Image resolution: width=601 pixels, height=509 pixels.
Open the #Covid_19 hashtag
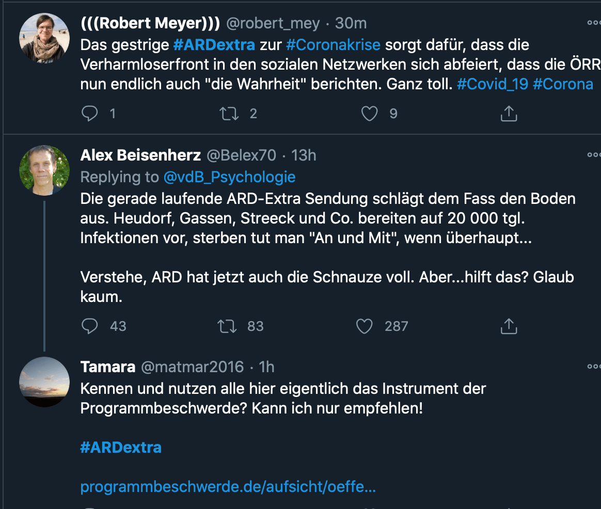tap(493, 84)
